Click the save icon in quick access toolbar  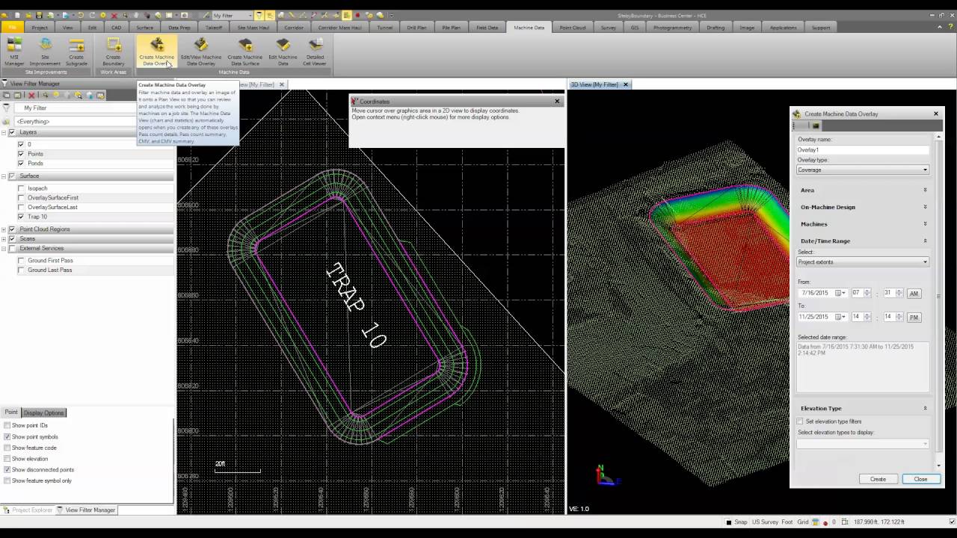pyautogui.click(x=40, y=15)
